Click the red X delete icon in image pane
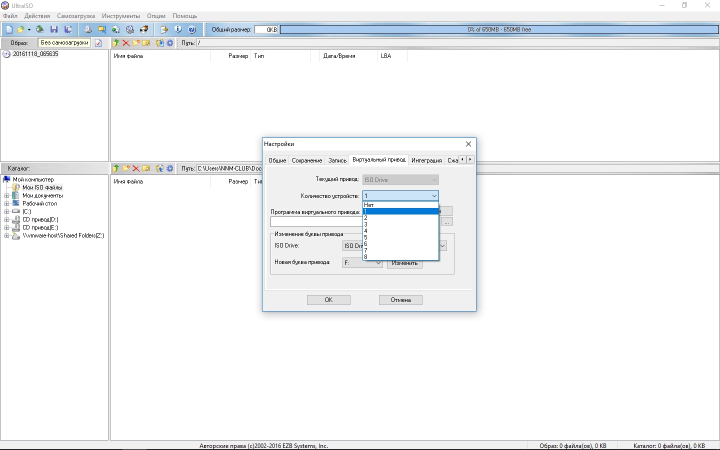Screen dimensions: 720x450 126,43
